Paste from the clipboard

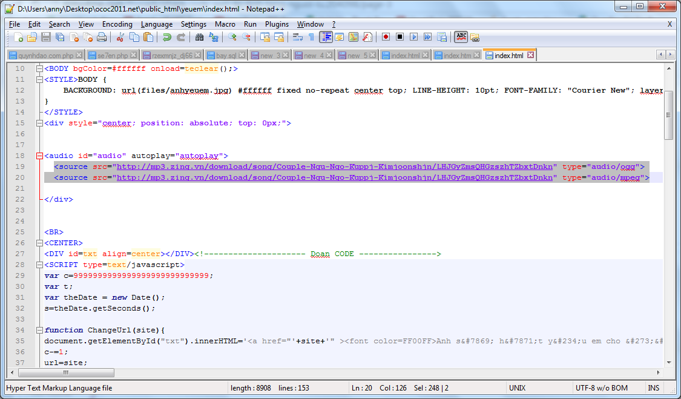148,37
